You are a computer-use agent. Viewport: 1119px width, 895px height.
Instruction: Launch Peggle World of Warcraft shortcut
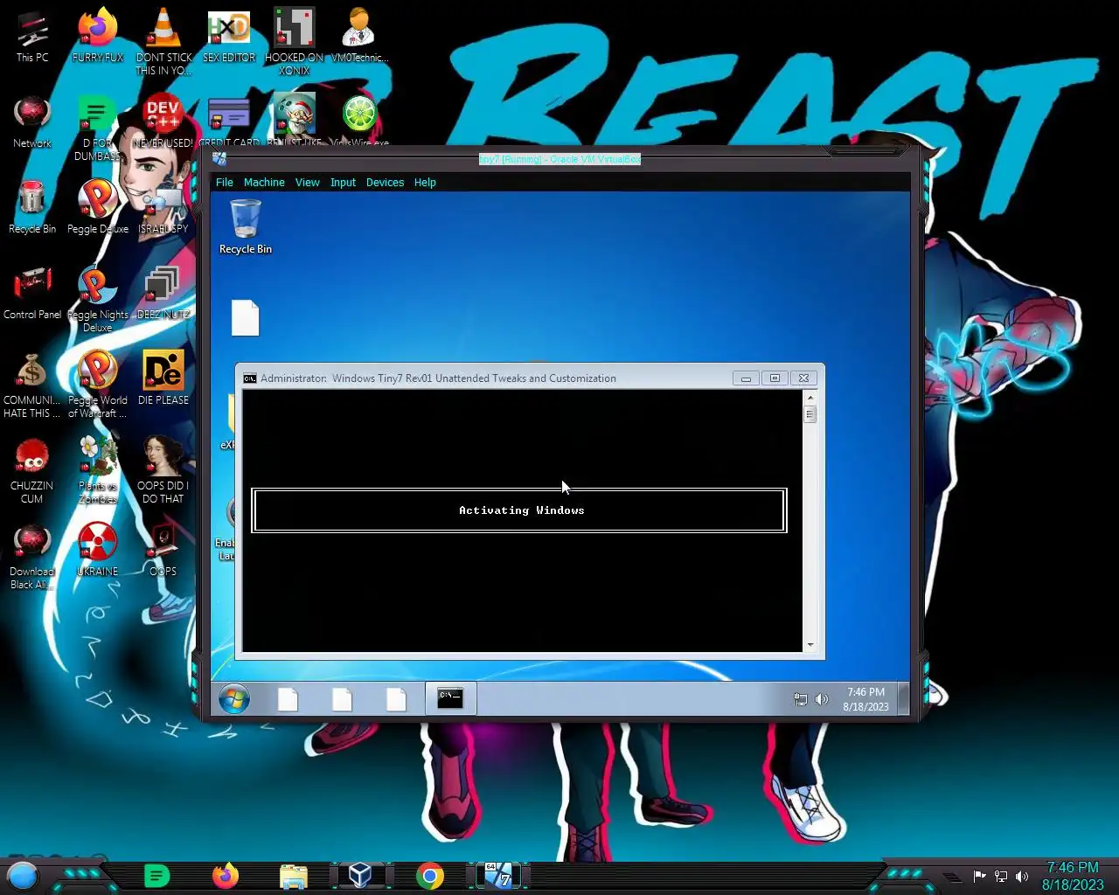[98, 385]
